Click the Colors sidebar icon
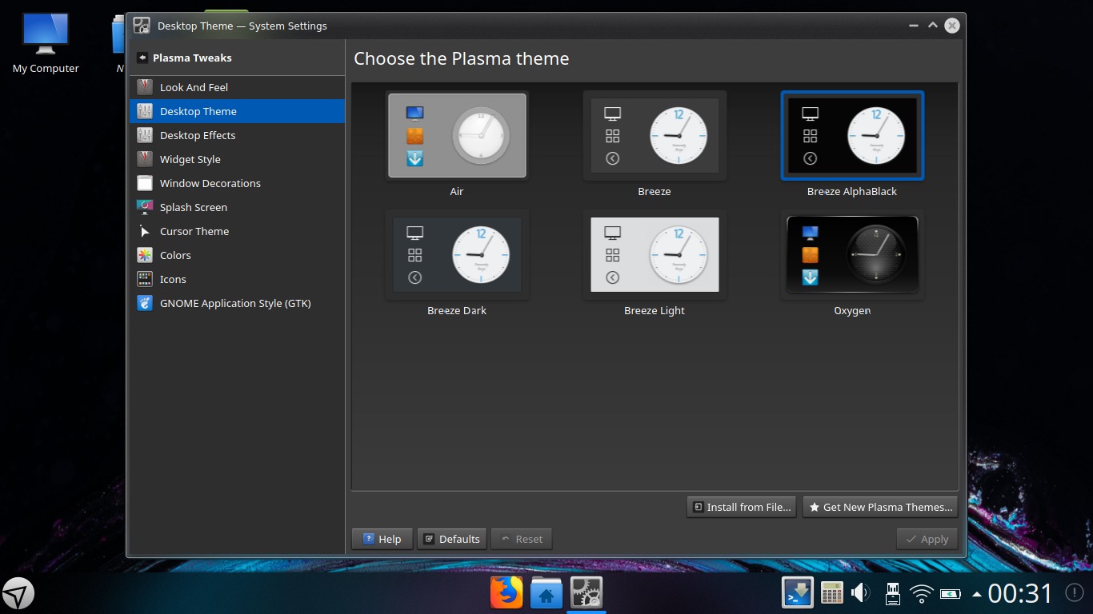 point(145,255)
